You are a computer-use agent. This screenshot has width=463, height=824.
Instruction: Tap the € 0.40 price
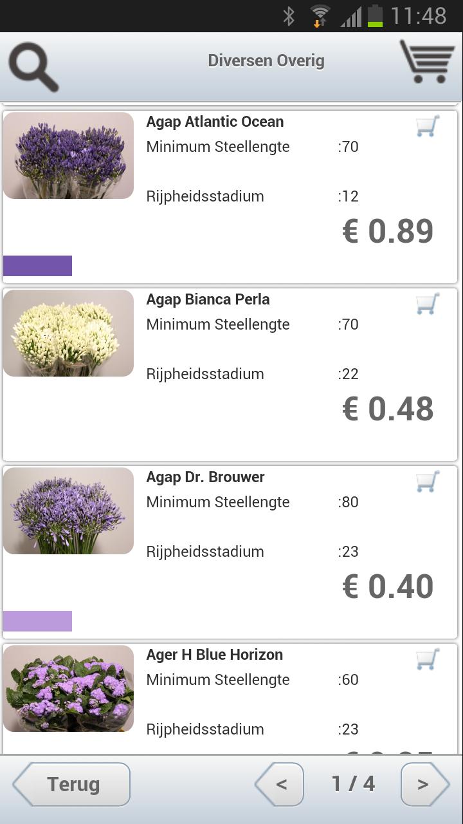(x=388, y=586)
